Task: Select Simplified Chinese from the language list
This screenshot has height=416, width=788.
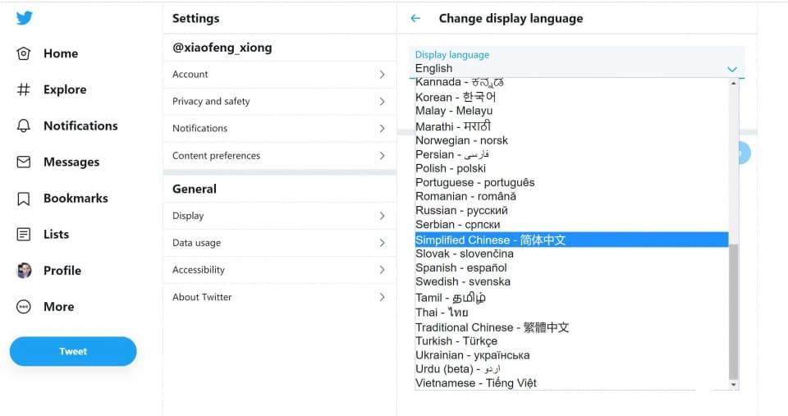Action: [571, 240]
